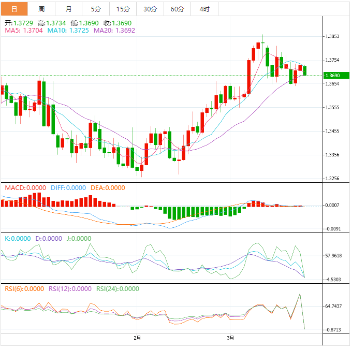Switch to the 5分 timeframe
This screenshot has width=352, height=349.
(x=96, y=9)
